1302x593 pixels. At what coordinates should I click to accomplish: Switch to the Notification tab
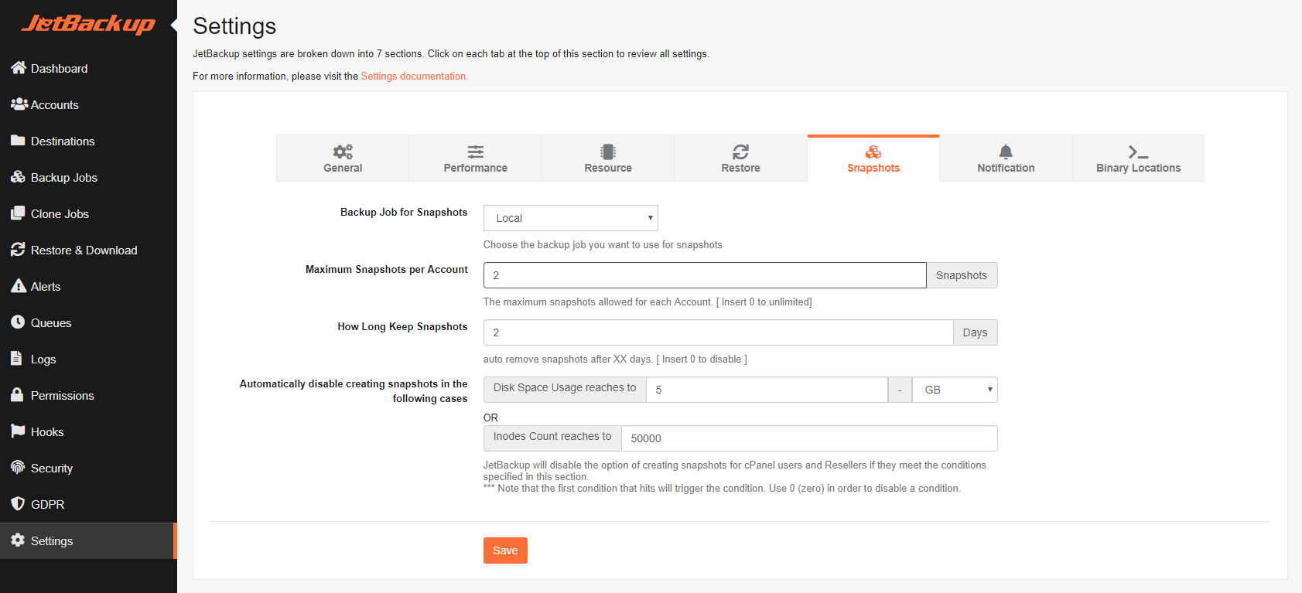[1006, 158]
